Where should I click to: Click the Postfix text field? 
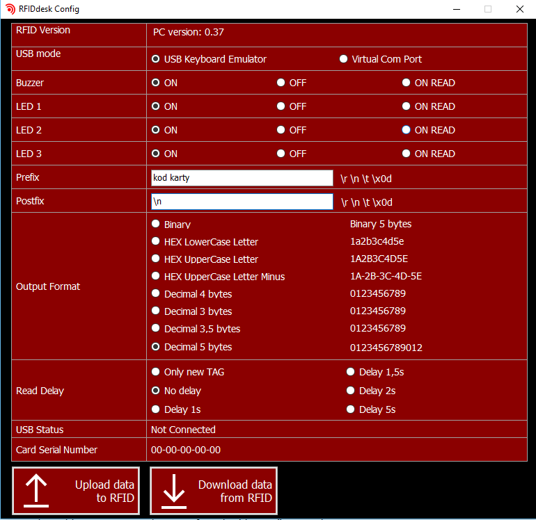point(242,202)
